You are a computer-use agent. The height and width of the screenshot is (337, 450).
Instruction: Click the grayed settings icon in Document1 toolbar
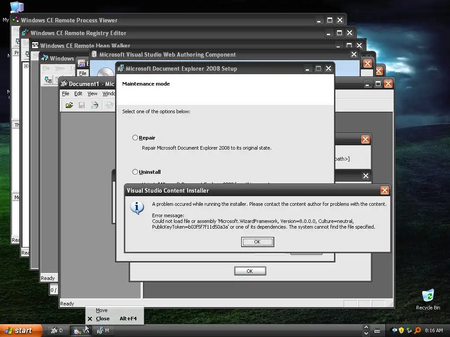[x=109, y=105]
